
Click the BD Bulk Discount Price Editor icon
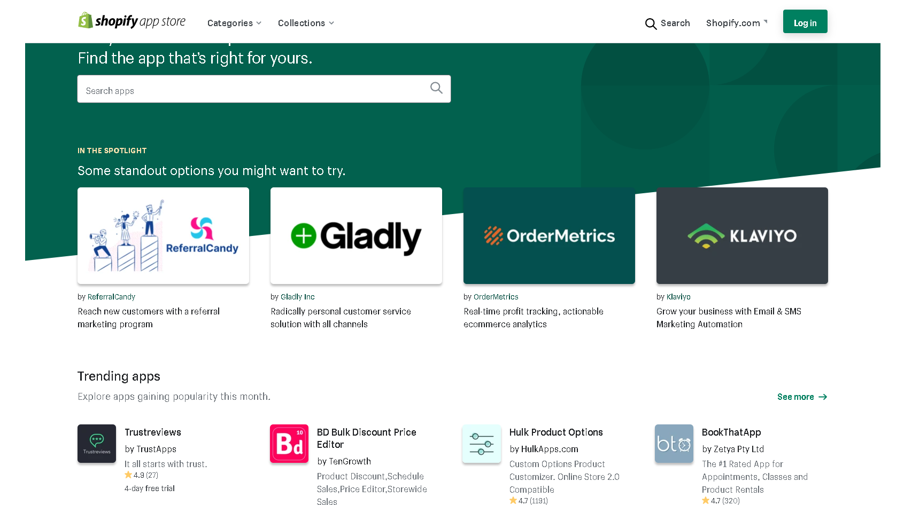tap(289, 444)
